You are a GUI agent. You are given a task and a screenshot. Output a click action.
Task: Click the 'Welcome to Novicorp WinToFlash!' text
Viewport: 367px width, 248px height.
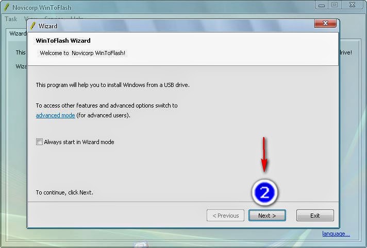[82, 53]
